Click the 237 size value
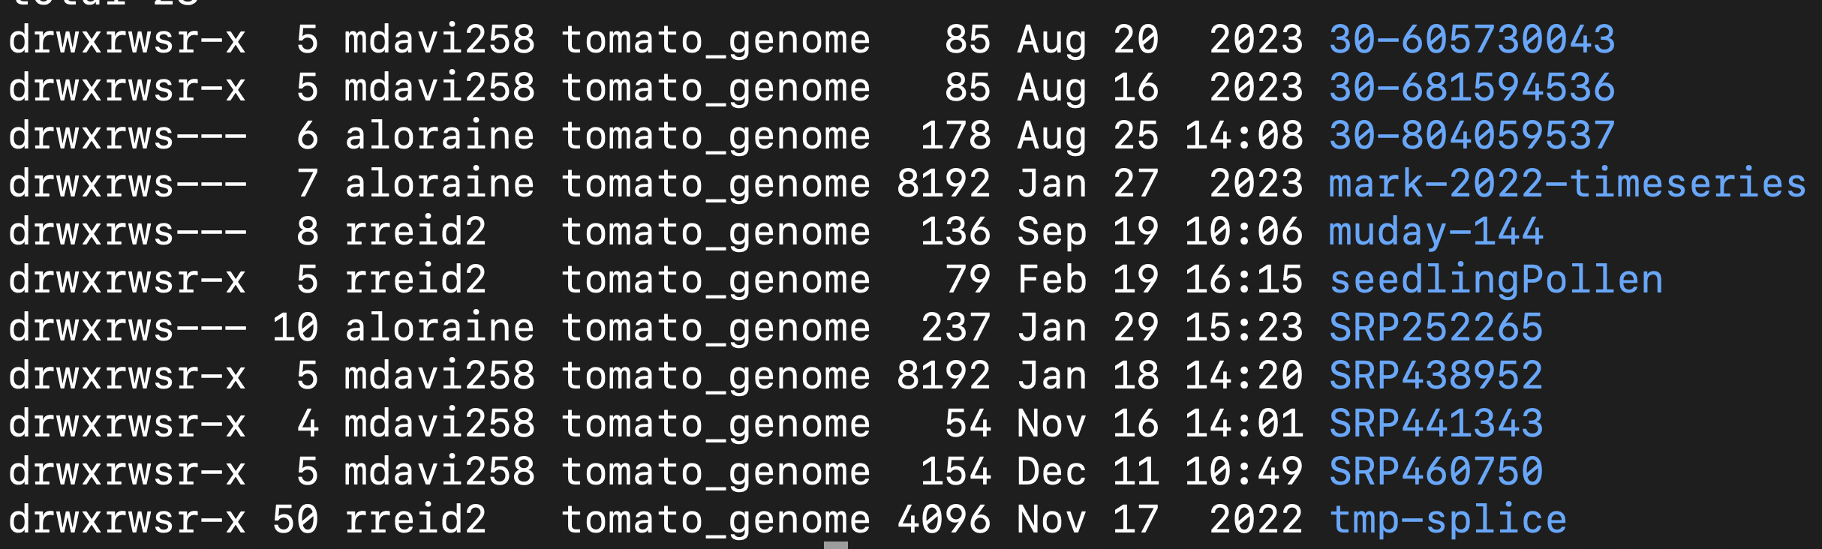The width and height of the screenshot is (1822, 549). (x=955, y=328)
